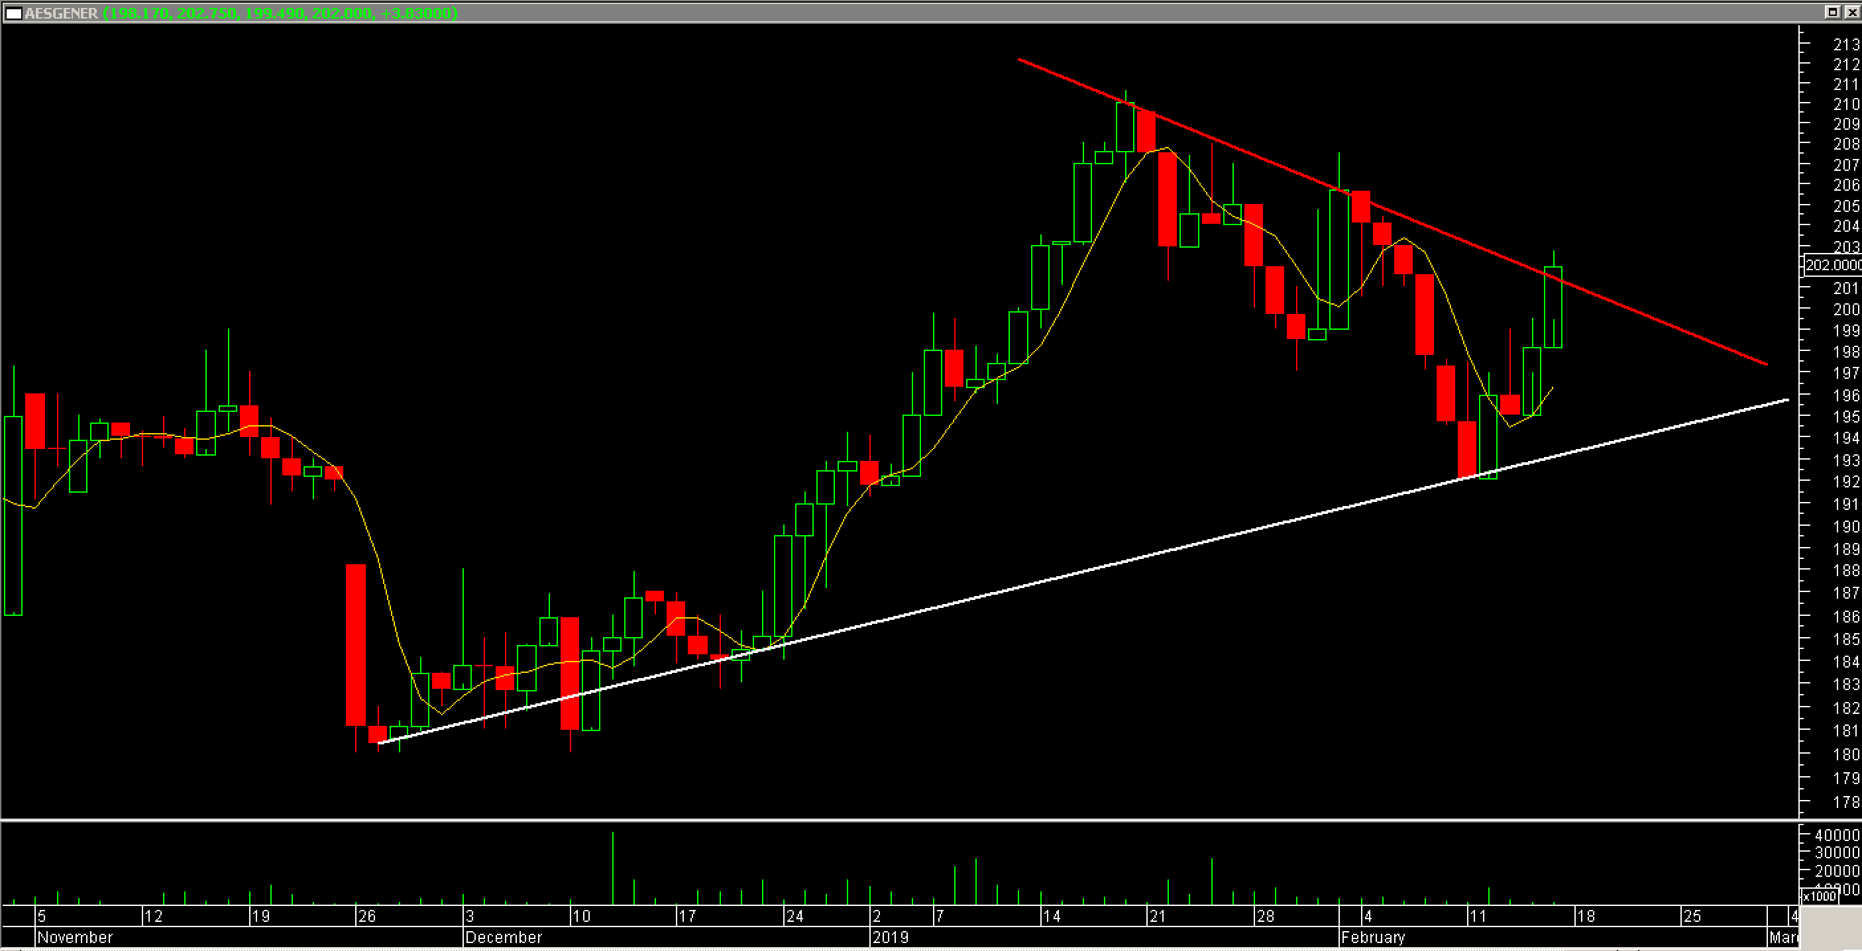Click the tallest green volume bar
1862x951 pixels.
(612, 867)
